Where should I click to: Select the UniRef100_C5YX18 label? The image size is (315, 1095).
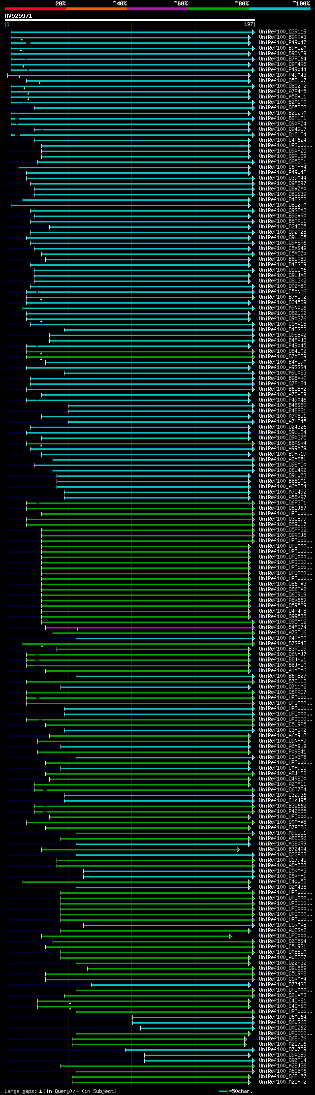(283, 324)
